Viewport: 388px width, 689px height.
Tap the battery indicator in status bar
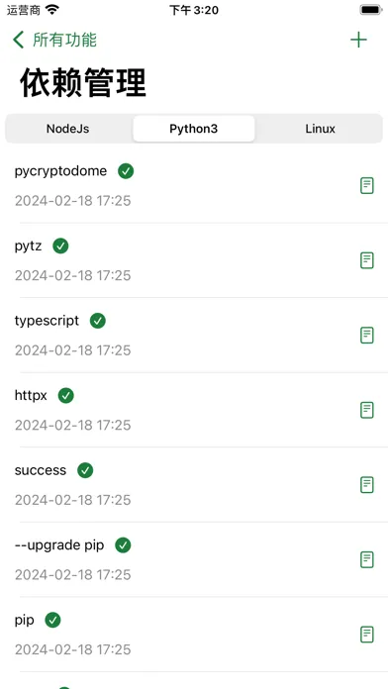point(370,10)
